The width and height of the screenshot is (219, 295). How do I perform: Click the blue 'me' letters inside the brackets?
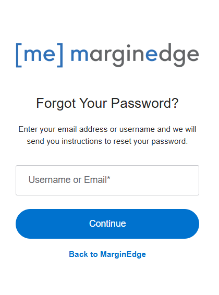click(40, 55)
